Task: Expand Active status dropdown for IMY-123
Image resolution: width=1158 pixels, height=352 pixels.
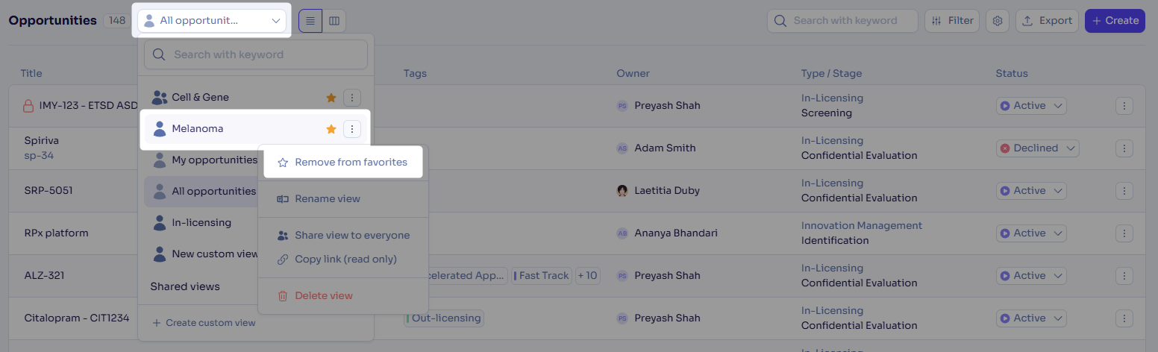Action: [x=1031, y=106]
